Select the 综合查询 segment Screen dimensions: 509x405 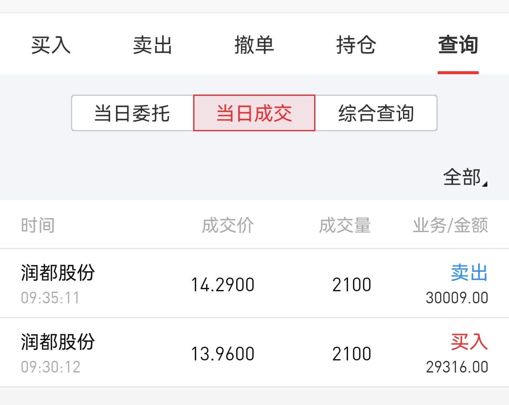(x=376, y=113)
